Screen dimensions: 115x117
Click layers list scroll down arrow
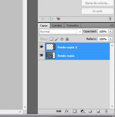[112, 107]
